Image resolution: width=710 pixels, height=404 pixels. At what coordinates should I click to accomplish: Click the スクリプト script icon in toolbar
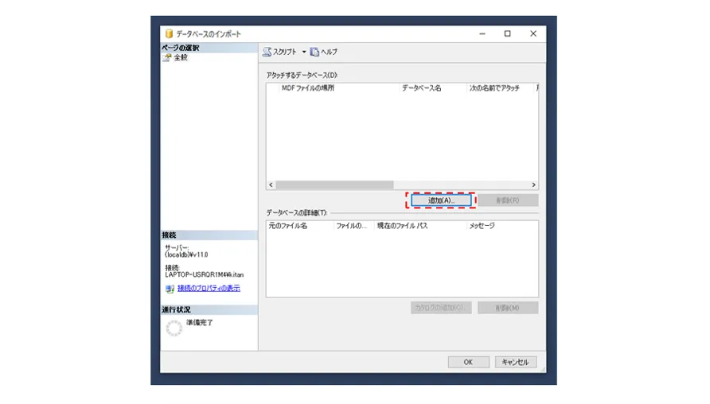tap(267, 52)
